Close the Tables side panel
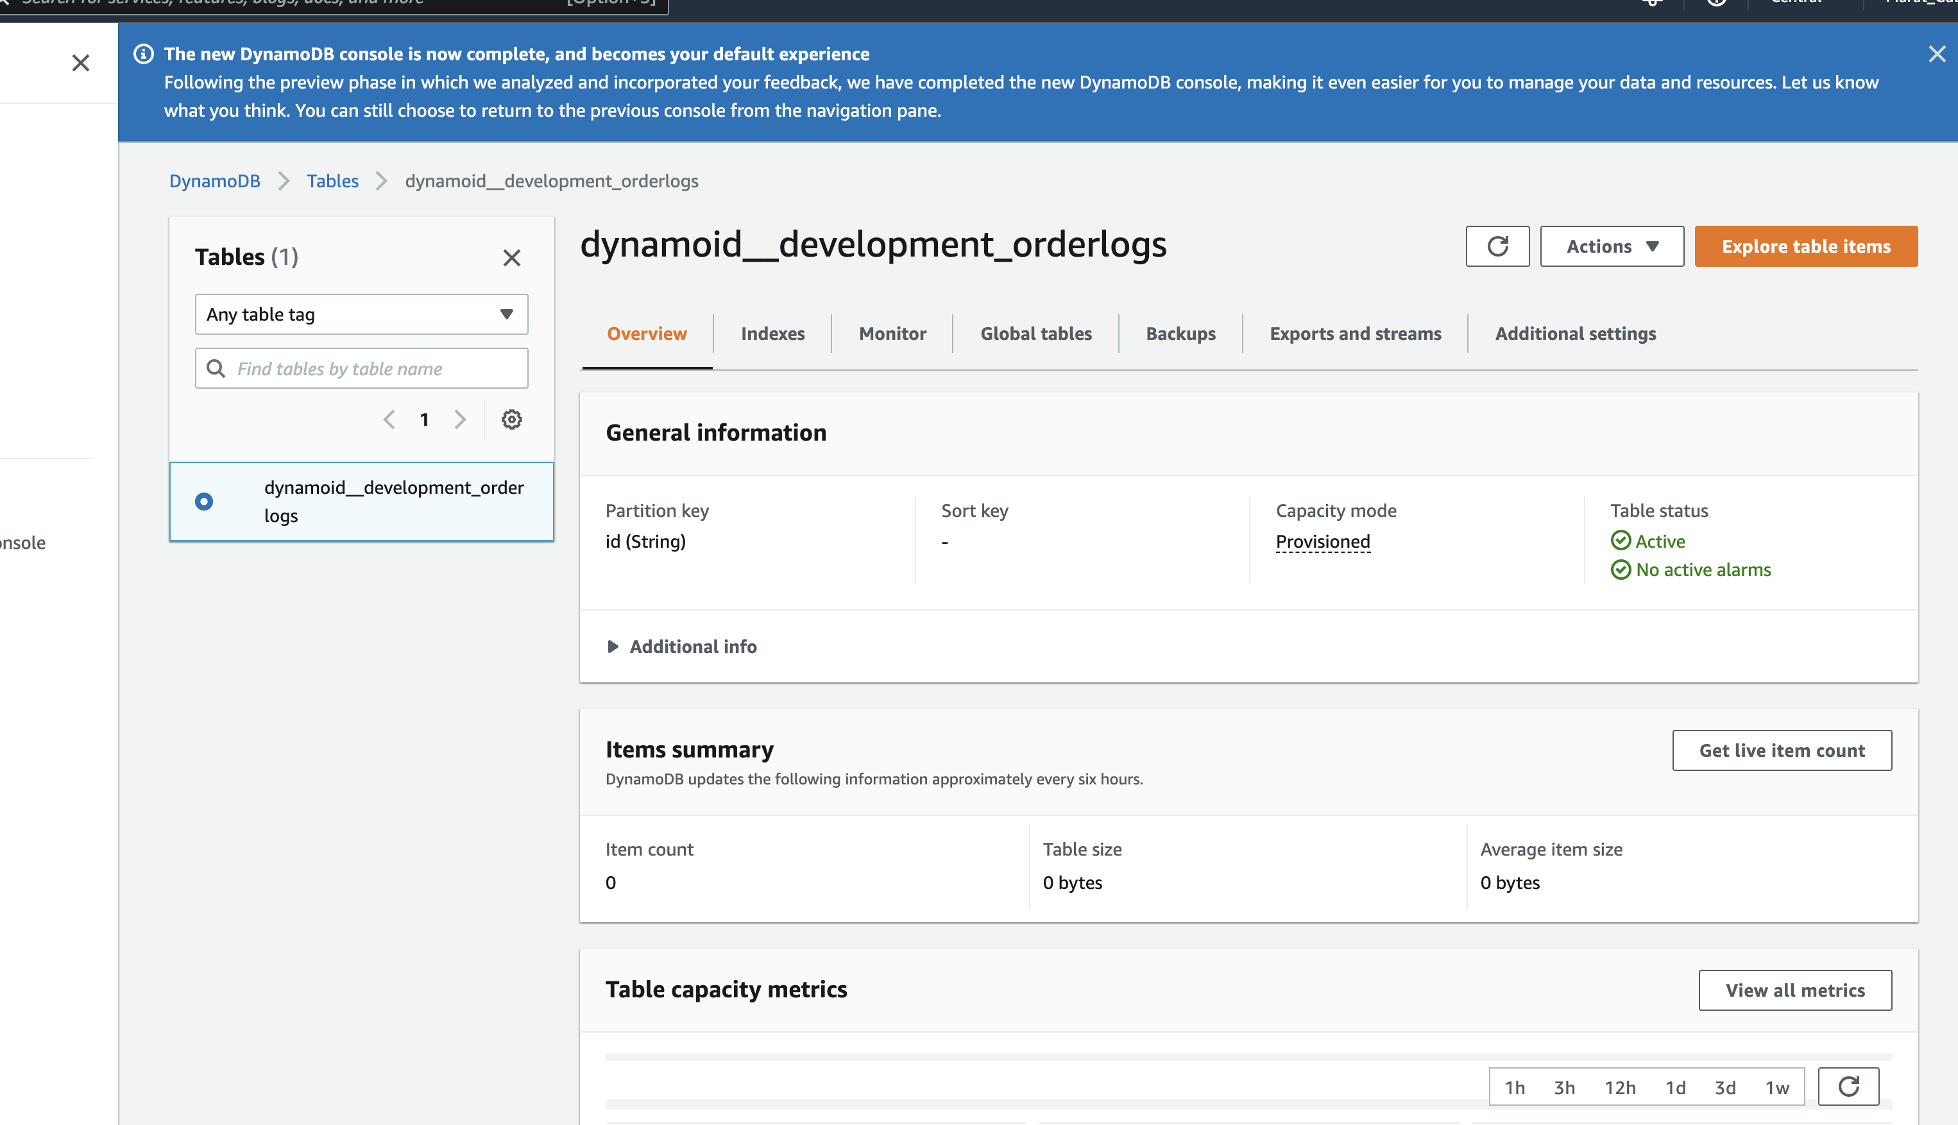Viewport: 1958px width, 1125px height. coord(511,257)
